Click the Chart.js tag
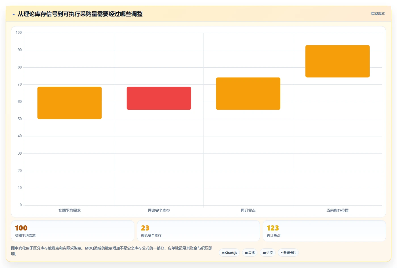Screen dimensions: 397x268 [229, 253]
